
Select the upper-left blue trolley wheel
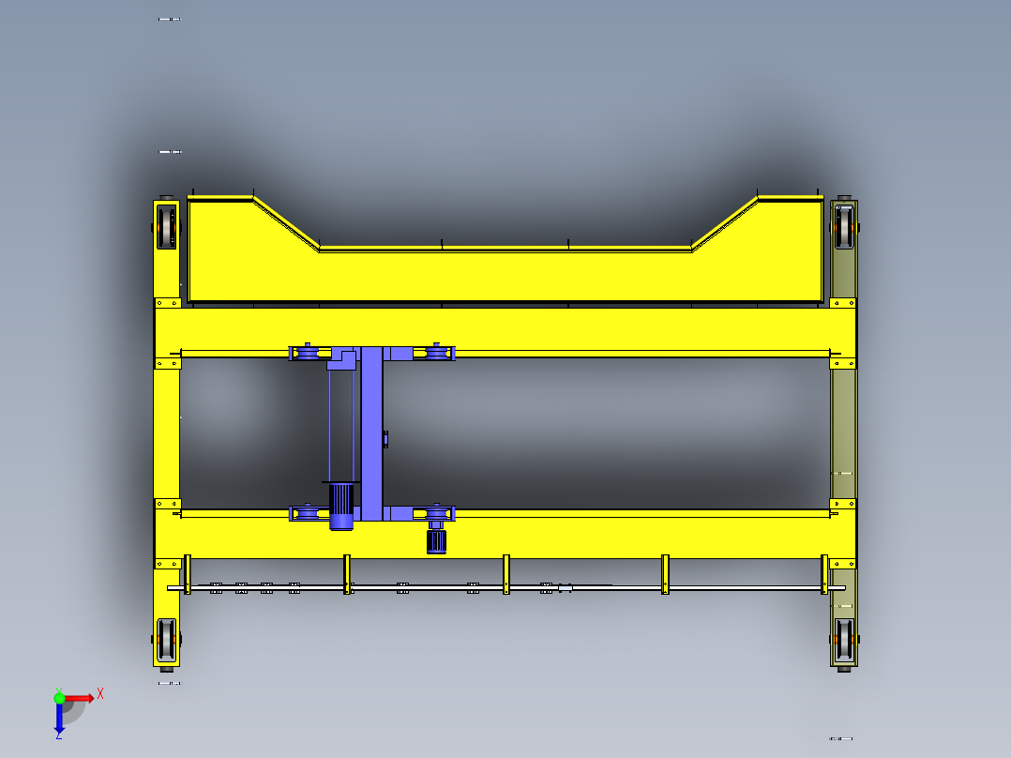[x=308, y=352]
